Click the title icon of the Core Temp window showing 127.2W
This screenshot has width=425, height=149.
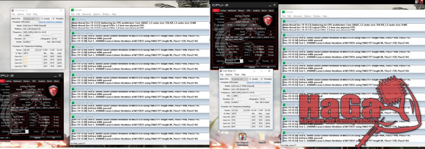click(221, 71)
